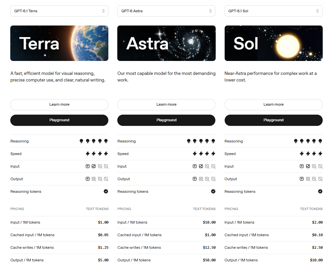Click Terra's output price $5.00

[x=103, y=260]
